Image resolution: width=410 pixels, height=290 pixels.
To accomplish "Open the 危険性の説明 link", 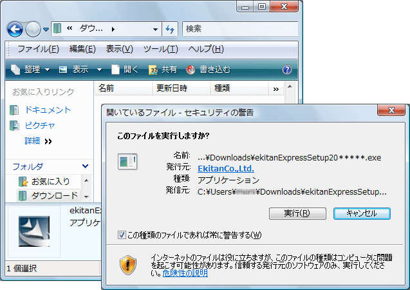I will point(185,273).
